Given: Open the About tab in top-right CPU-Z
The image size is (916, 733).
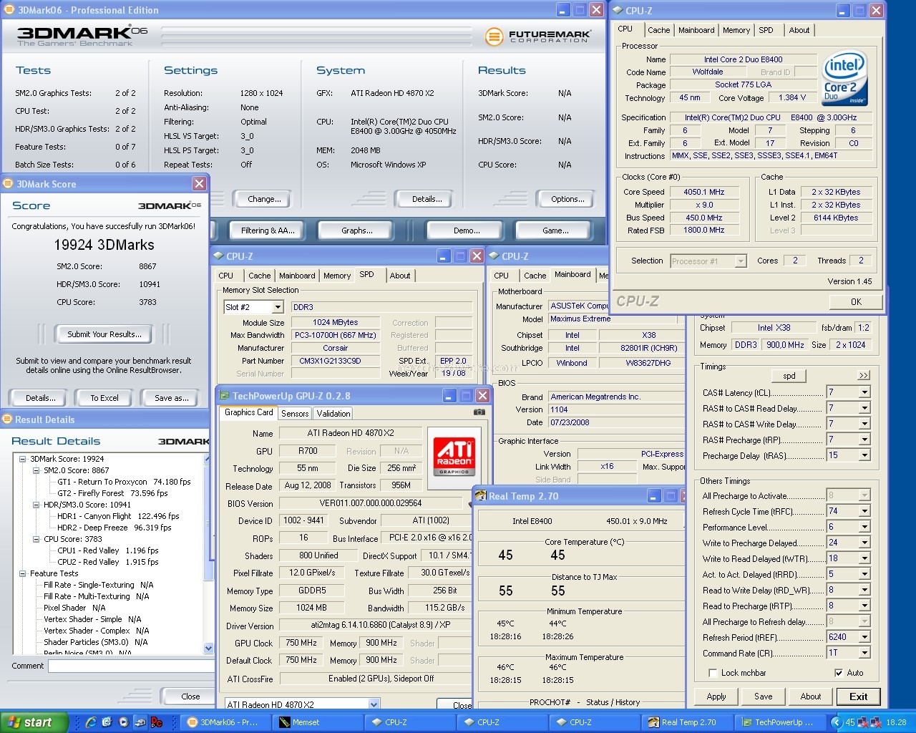Looking at the screenshot, I should [799, 30].
